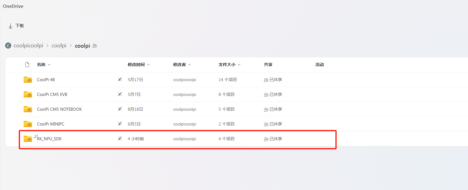Click 2 个项目 size cell

[227, 124]
